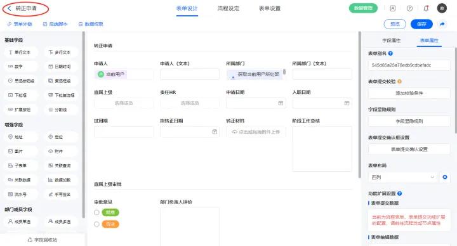This screenshot has width=457, height=246.
Task: Click the 部门负责人评价 text area
Action: point(190,227)
